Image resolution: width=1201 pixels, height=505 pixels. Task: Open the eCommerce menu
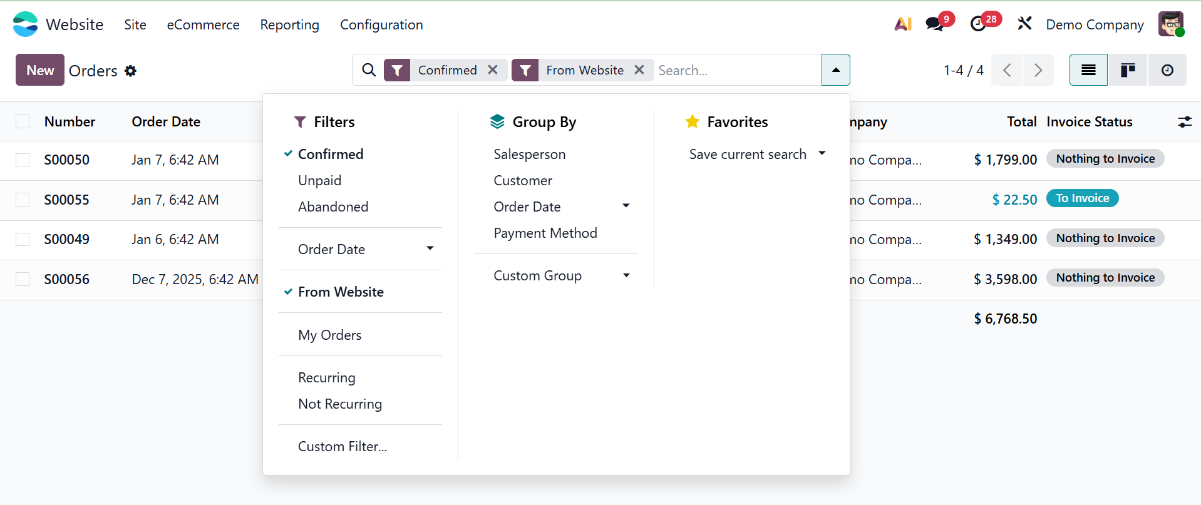pos(203,25)
